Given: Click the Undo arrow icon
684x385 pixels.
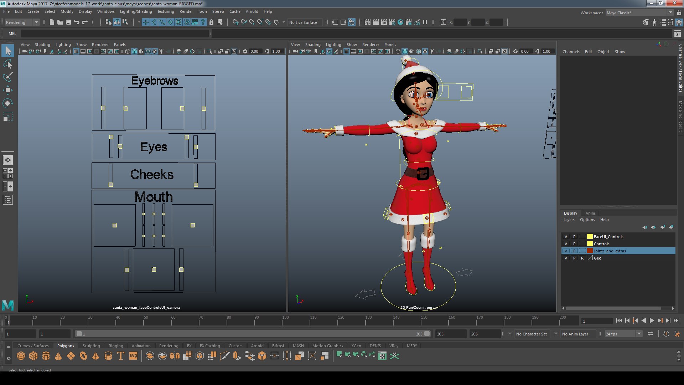Looking at the screenshot, I should 77,22.
